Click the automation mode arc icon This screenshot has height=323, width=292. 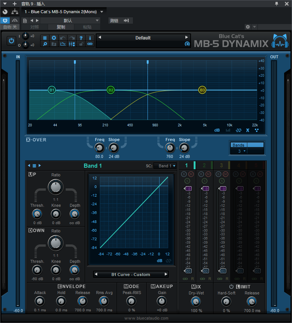15,21
